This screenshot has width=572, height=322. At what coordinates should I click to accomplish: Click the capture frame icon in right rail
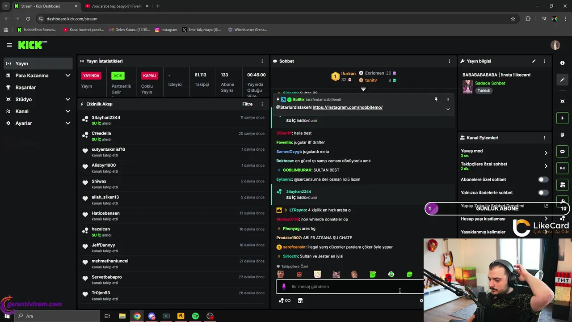click(x=563, y=102)
